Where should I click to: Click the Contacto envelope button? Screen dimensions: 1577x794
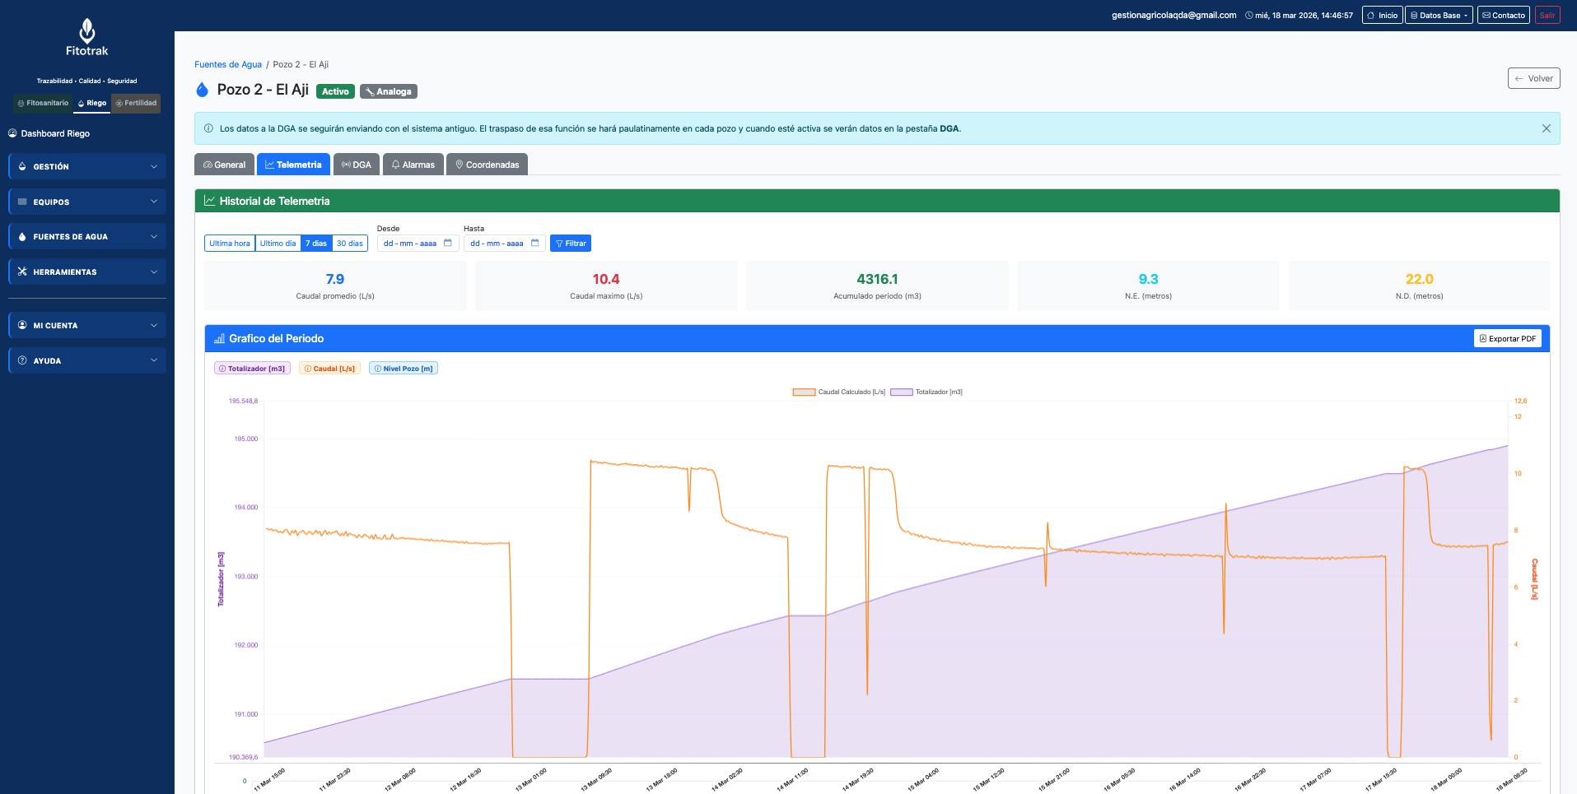(x=1503, y=15)
